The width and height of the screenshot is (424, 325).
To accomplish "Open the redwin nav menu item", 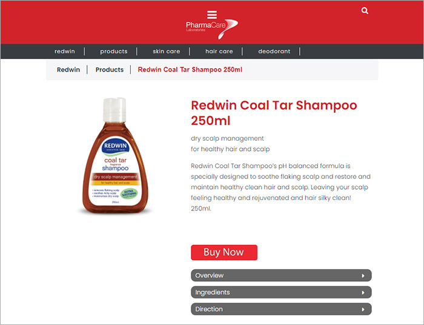I will point(65,52).
